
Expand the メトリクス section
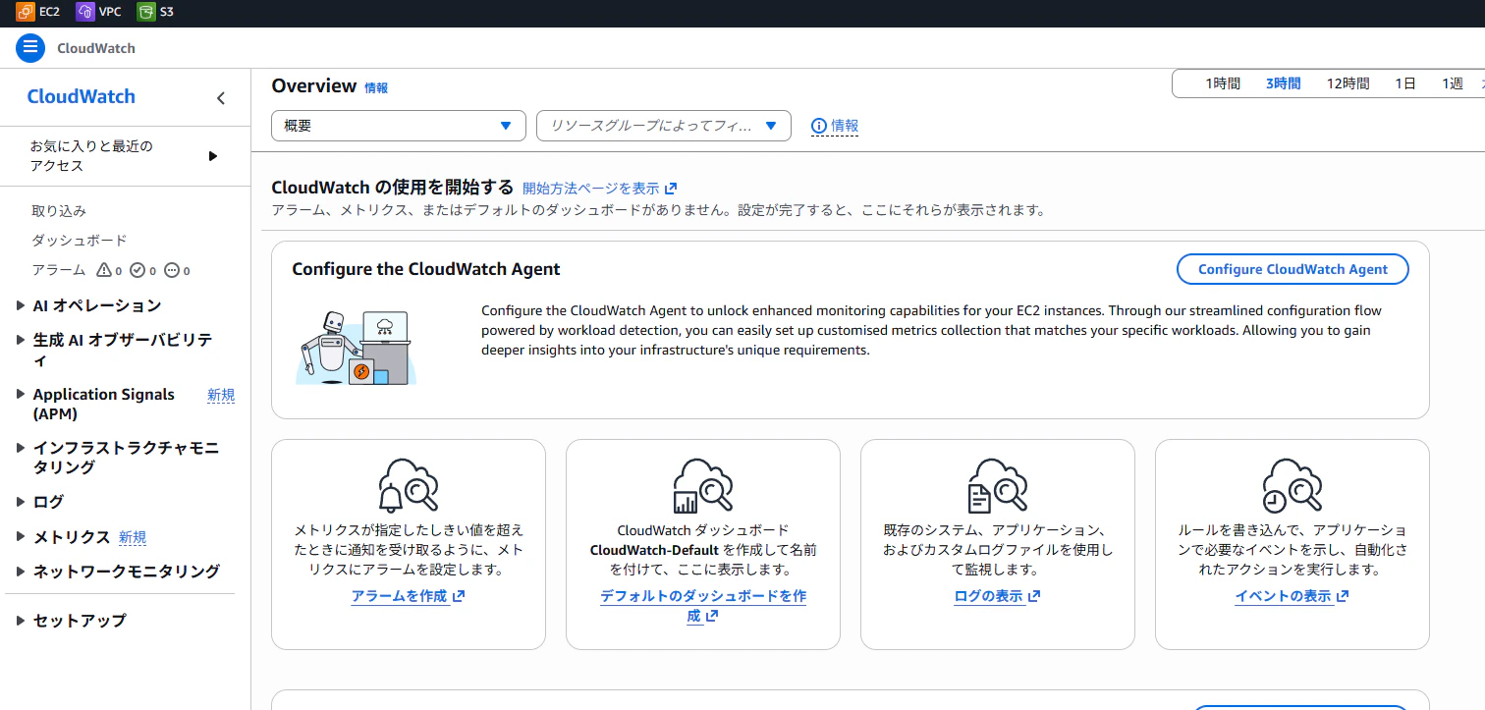tap(21, 537)
